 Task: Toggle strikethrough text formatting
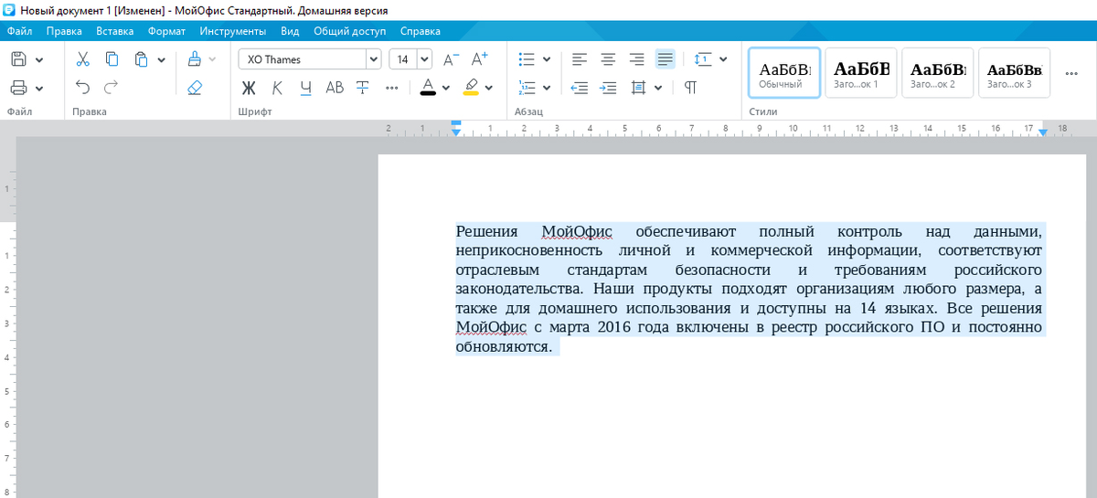pos(363,88)
